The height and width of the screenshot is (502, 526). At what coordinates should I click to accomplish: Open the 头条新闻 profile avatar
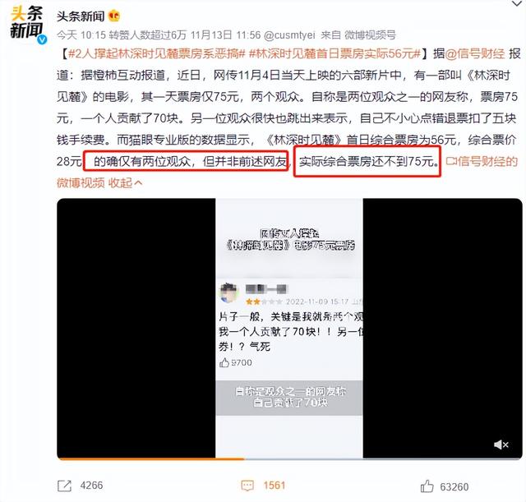pyautogui.click(x=27, y=23)
